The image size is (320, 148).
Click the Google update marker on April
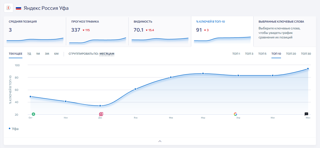point(235,114)
